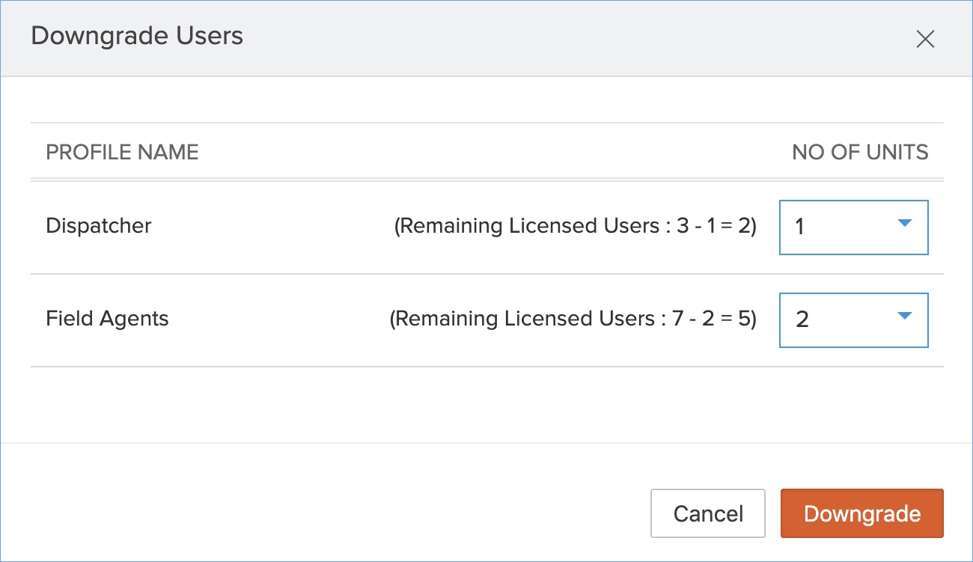Viewport: 973px width, 562px height.
Task: Click blank space below the Field Agents row
Action: (487, 404)
